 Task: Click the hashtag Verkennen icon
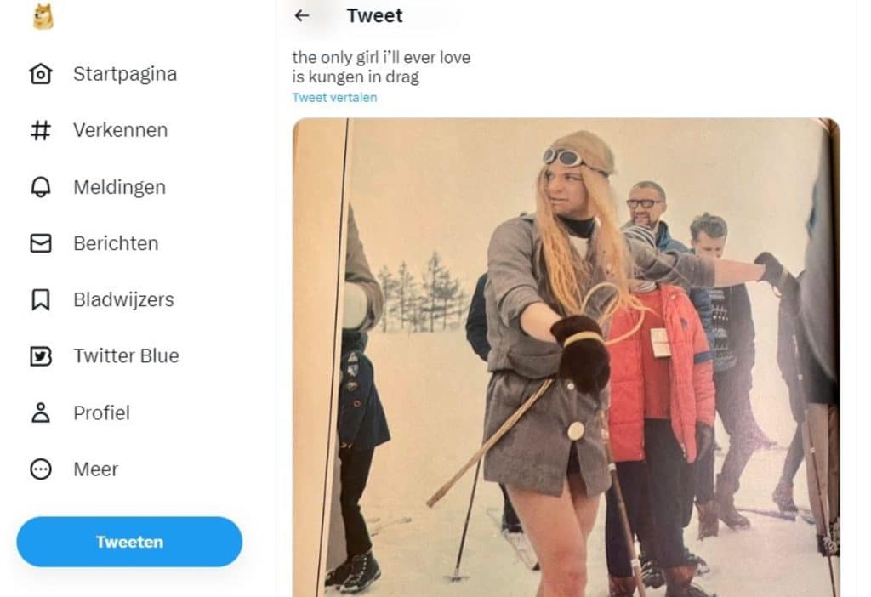coord(41,131)
